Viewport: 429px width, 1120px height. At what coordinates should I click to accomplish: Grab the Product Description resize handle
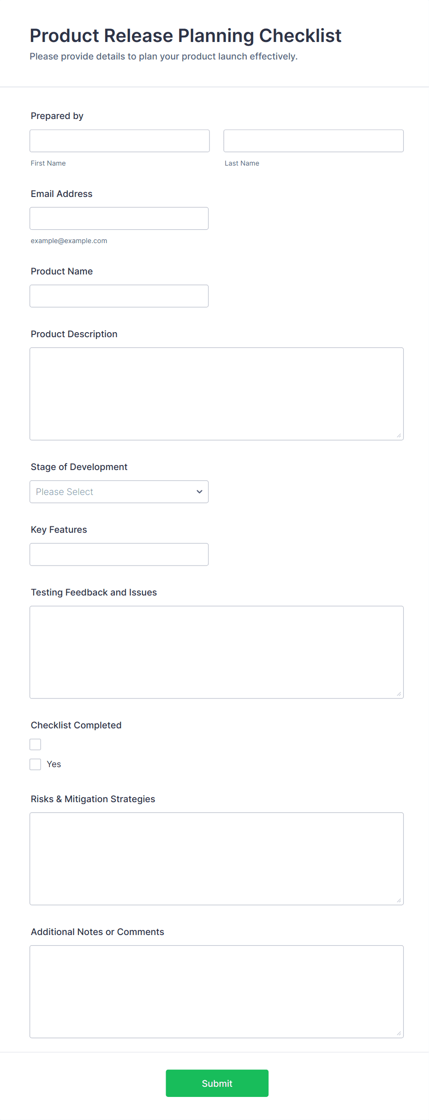tap(399, 435)
